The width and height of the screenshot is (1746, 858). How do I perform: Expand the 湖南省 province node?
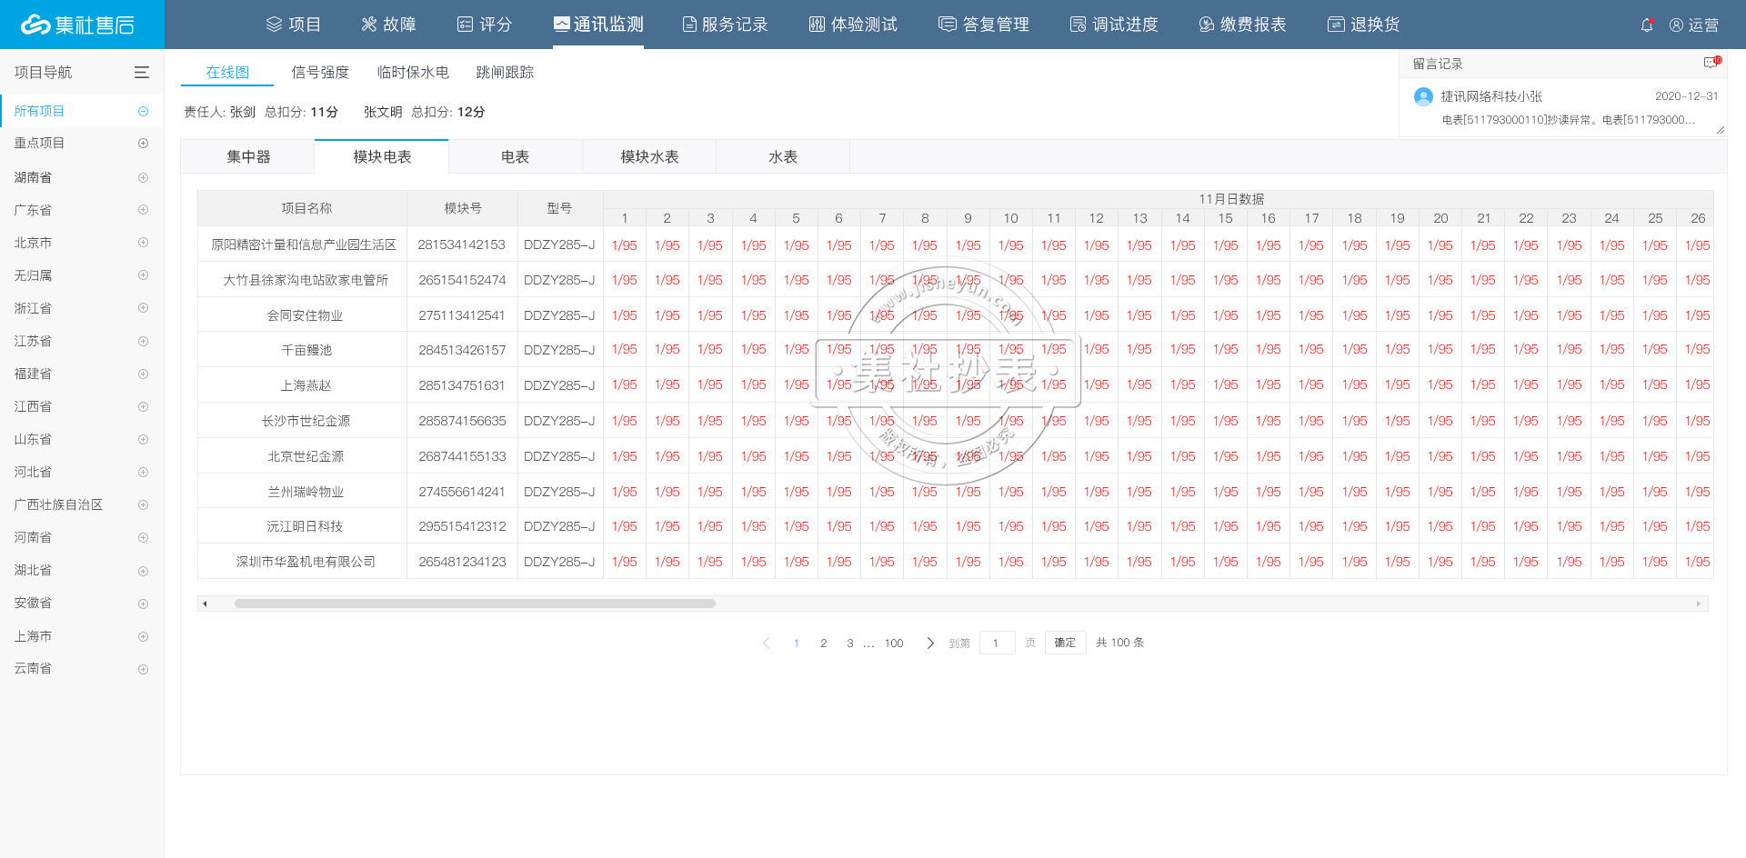click(143, 177)
